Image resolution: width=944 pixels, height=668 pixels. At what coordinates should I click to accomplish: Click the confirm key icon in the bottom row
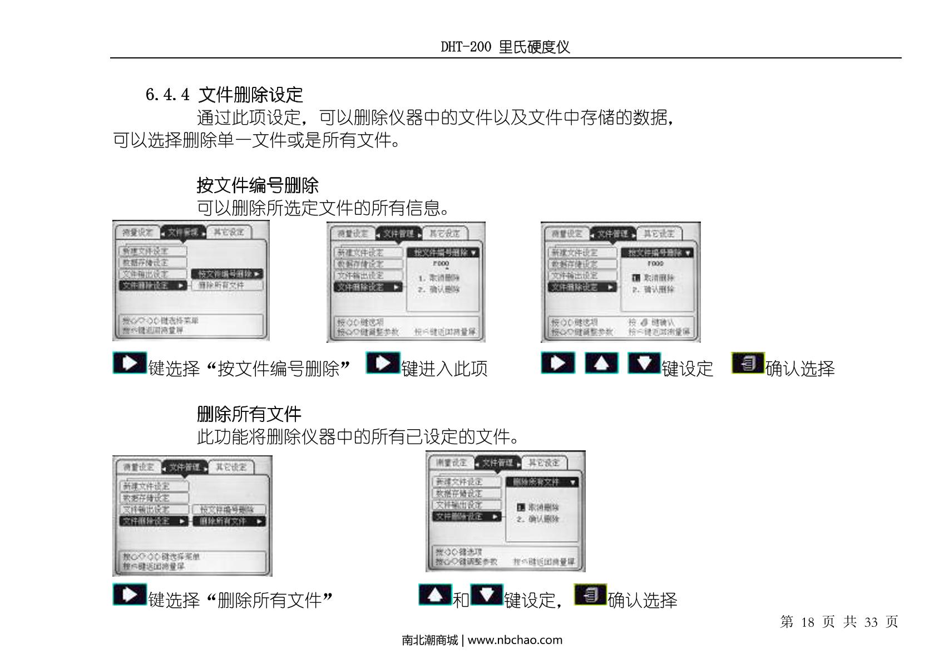click(x=590, y=595)
